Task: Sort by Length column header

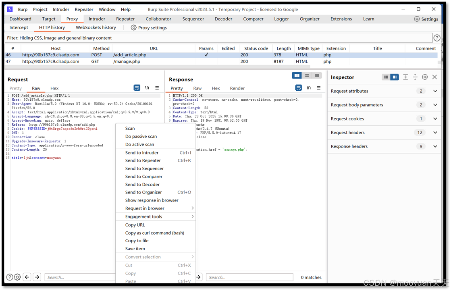Action: point(284,48)
